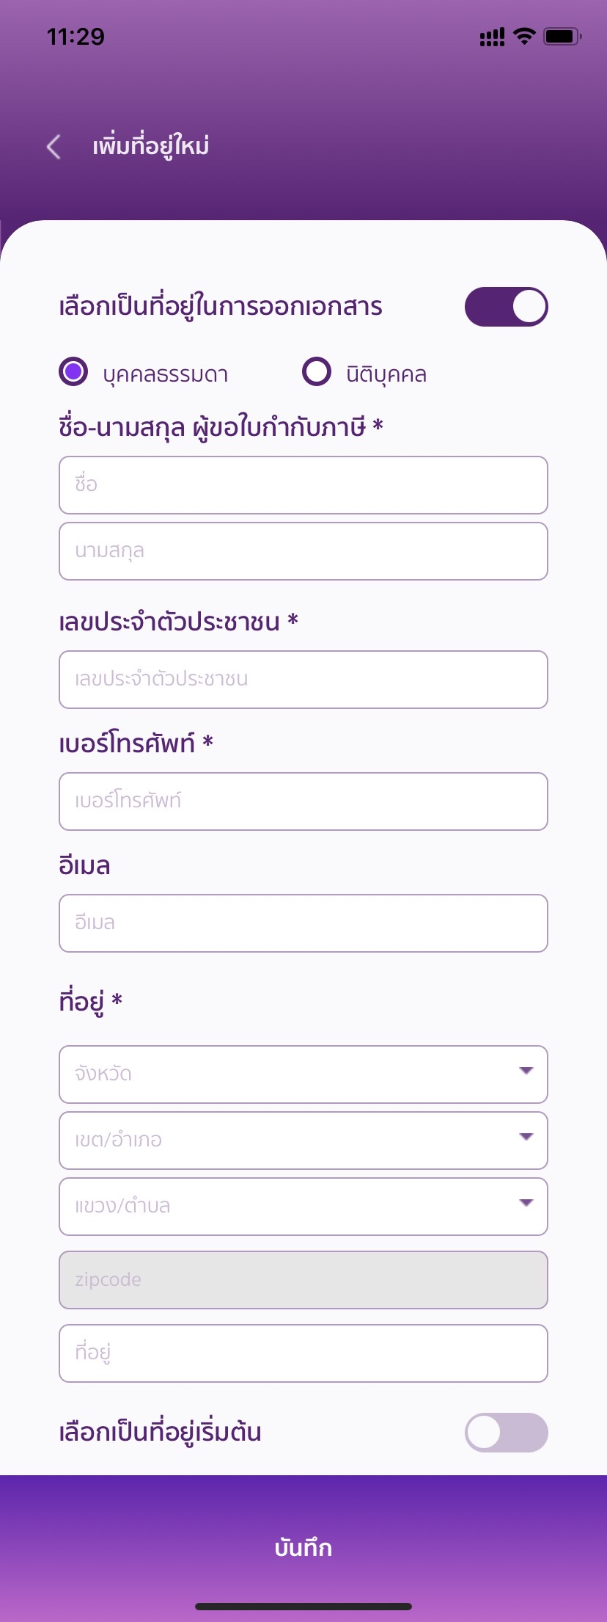Select the นิติบุคคล radio button
The height and width of the screenshot is (1622, 607).
(x=317, y=371)
